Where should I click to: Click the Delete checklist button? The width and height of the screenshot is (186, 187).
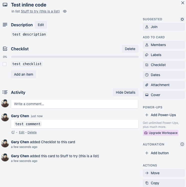pos(130,49)
